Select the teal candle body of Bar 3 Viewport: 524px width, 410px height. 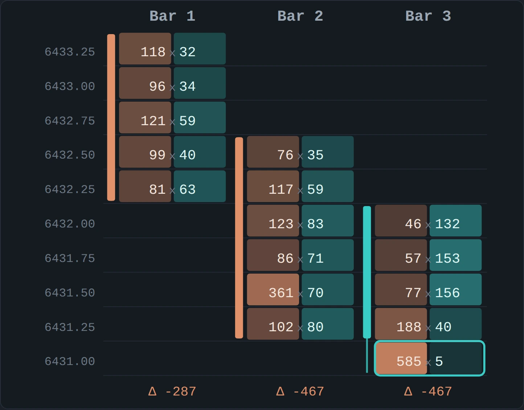tap(367, 272)
